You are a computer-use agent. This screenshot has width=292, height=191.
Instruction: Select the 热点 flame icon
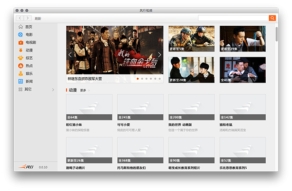tap(20, 66)
